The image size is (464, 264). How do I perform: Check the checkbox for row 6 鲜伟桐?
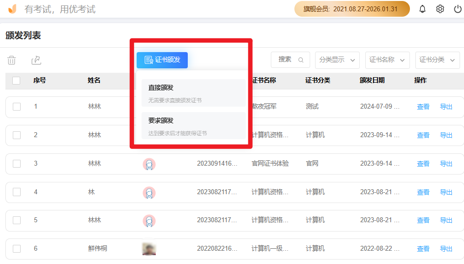click(17, 249)
